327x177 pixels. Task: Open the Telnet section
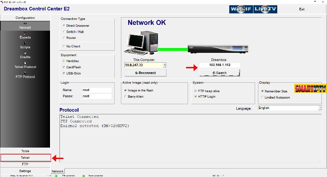[x=25, y=158]
